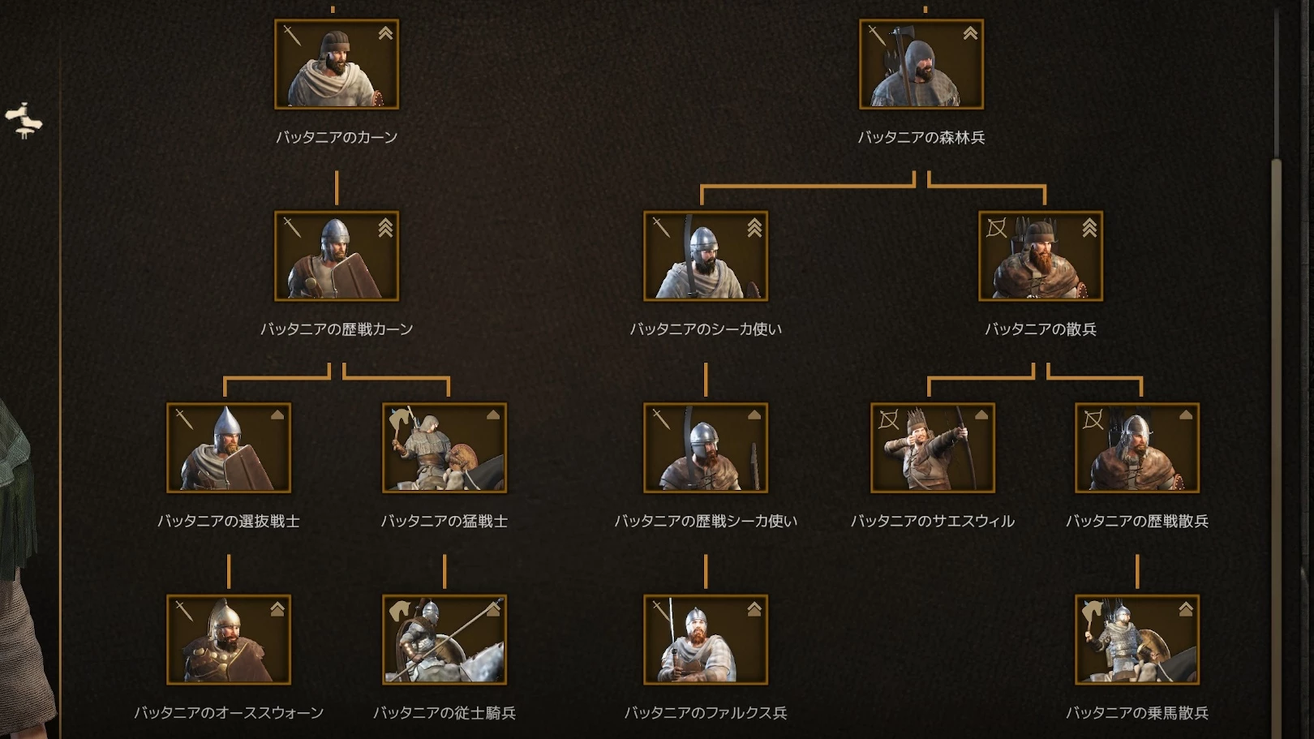Click the バッタニアの歴戦カーン troop portrait
Image resolution: width=1314 pixels, height=739 pixels.
(x=337, y=256)
